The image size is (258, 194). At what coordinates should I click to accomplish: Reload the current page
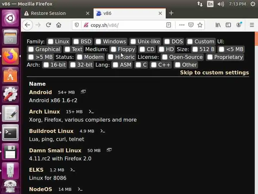48,25
